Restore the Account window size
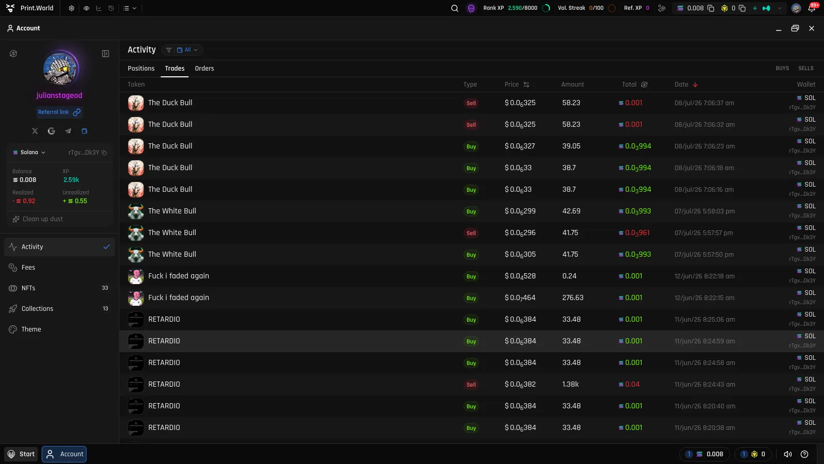 (795, 28)
